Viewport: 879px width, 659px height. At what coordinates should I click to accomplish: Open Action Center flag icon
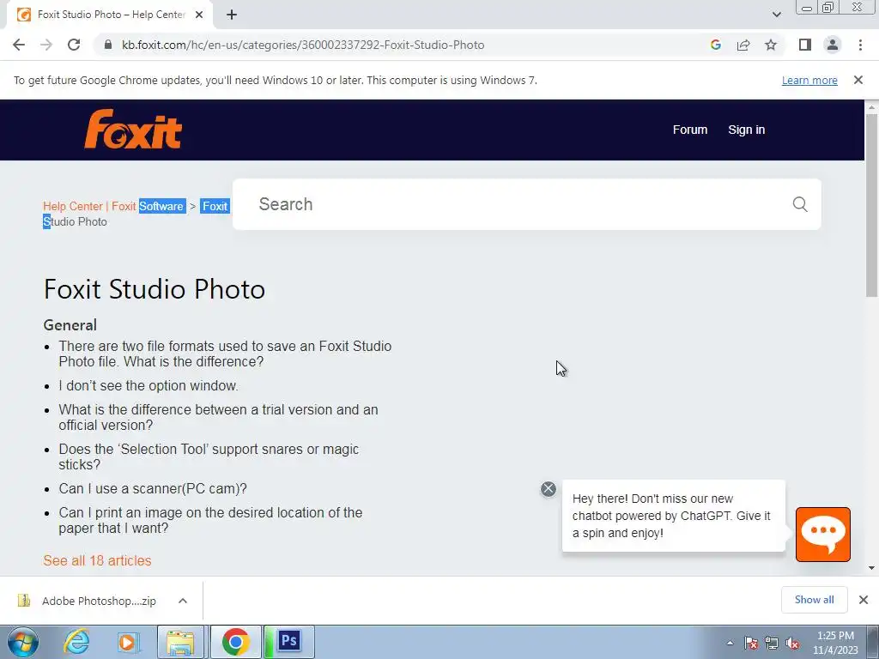tap(751, 643)
